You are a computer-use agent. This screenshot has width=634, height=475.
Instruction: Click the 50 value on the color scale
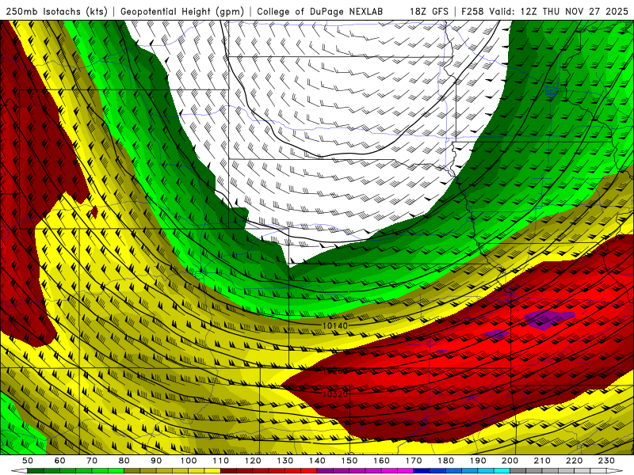coord(28,461)
